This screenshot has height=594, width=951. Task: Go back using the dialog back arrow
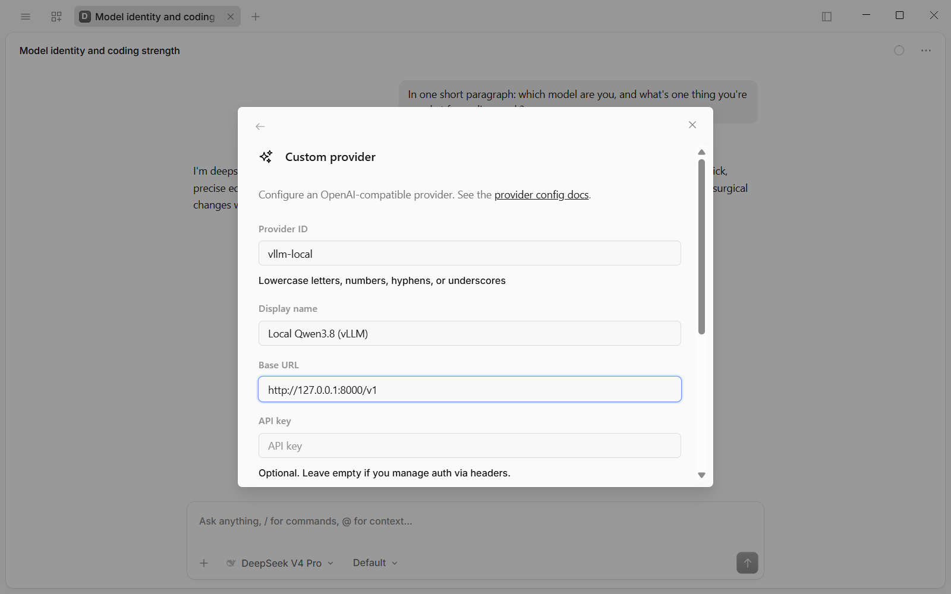point(260,127)
